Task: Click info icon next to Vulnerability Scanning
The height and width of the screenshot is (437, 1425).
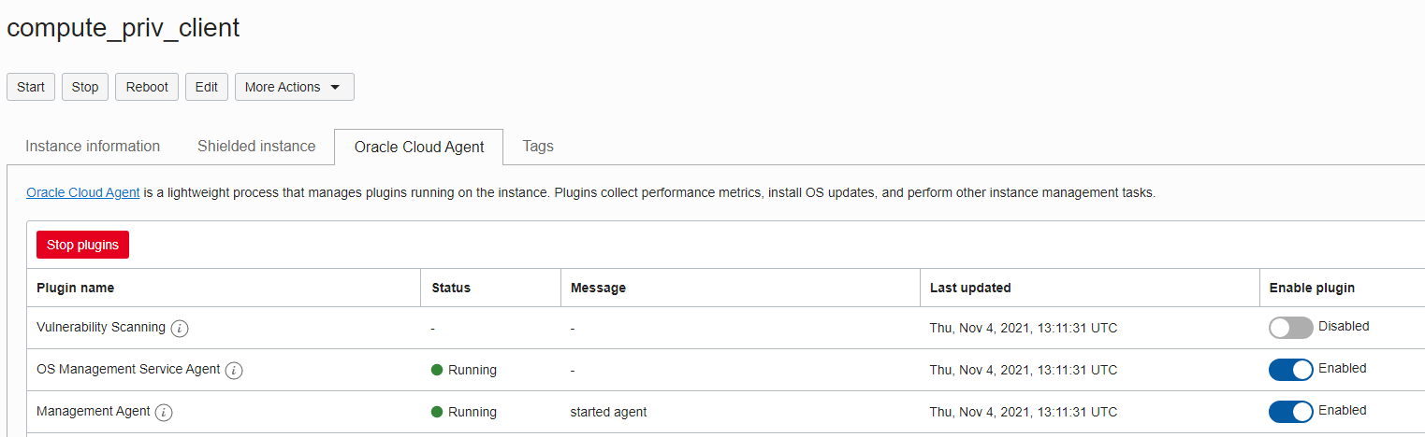Action: [180, 328]
